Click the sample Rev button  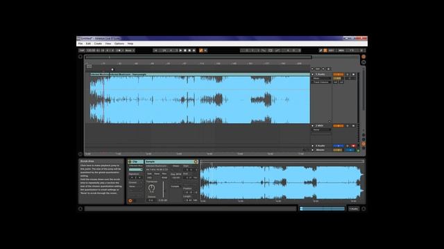[164, 174]
